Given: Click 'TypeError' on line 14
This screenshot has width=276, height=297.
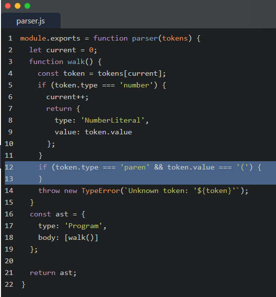Looking at the screenshot, I should [x=101, y=191].
